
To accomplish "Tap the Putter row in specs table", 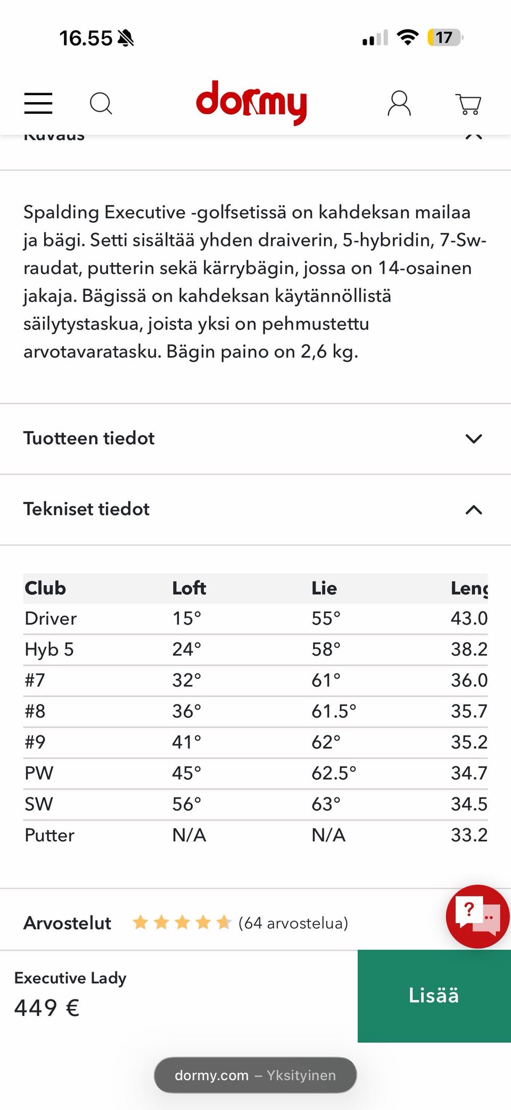I will pyautogui.click(x=50, y=835).
